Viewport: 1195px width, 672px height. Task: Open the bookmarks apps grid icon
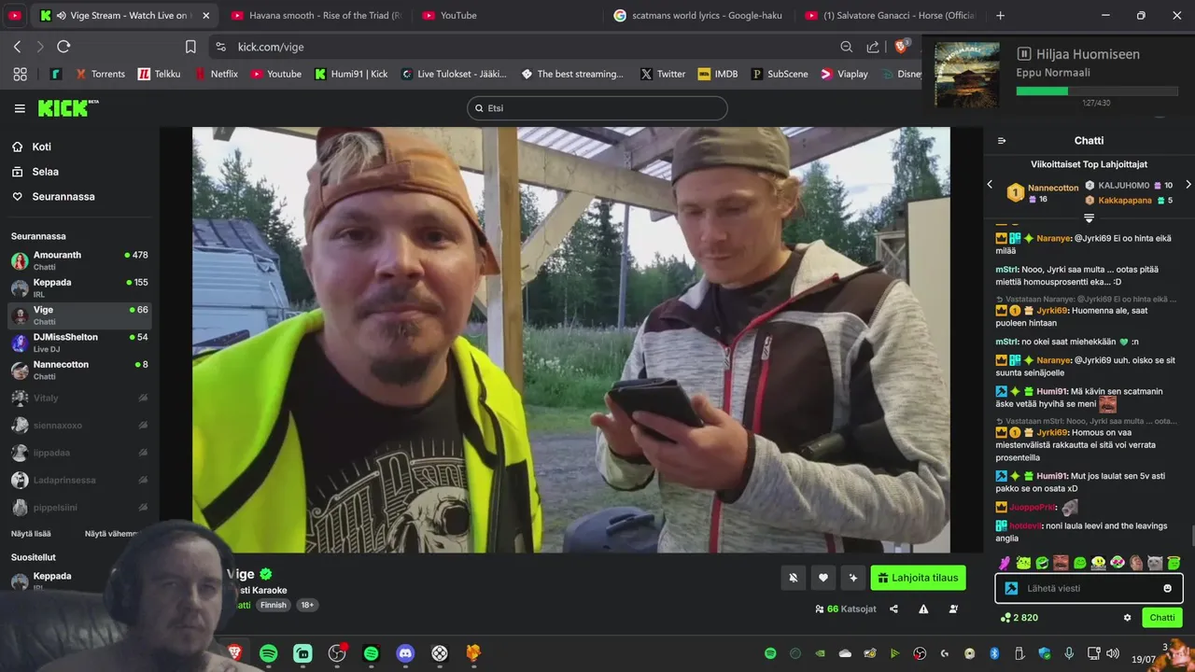pos(20,74)
